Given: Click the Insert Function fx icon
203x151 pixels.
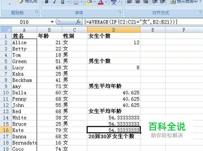Looking at the screenshot, I should click(78, 22).
